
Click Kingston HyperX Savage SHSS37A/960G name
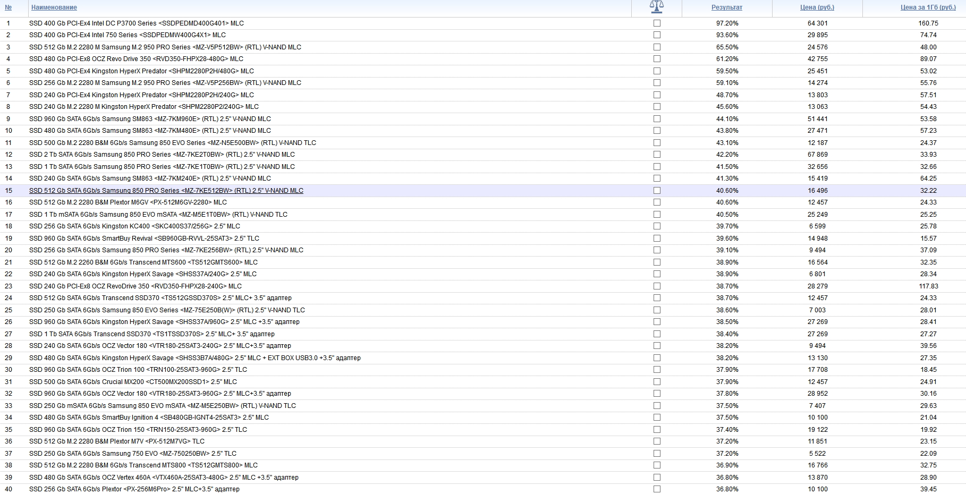164,322
